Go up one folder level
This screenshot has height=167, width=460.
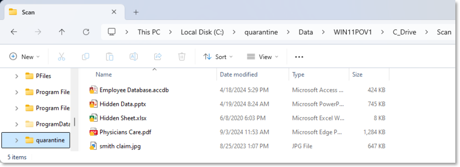pos(61,32)
